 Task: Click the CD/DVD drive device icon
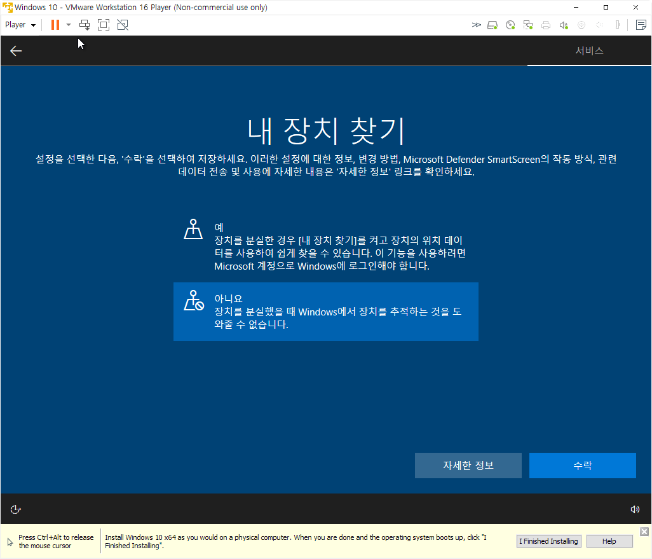tap(510, 25)
